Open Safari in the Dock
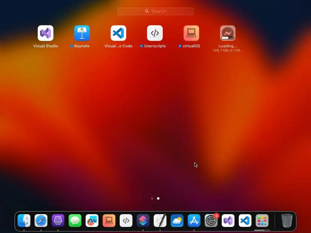311x233 pixels. 41,221
